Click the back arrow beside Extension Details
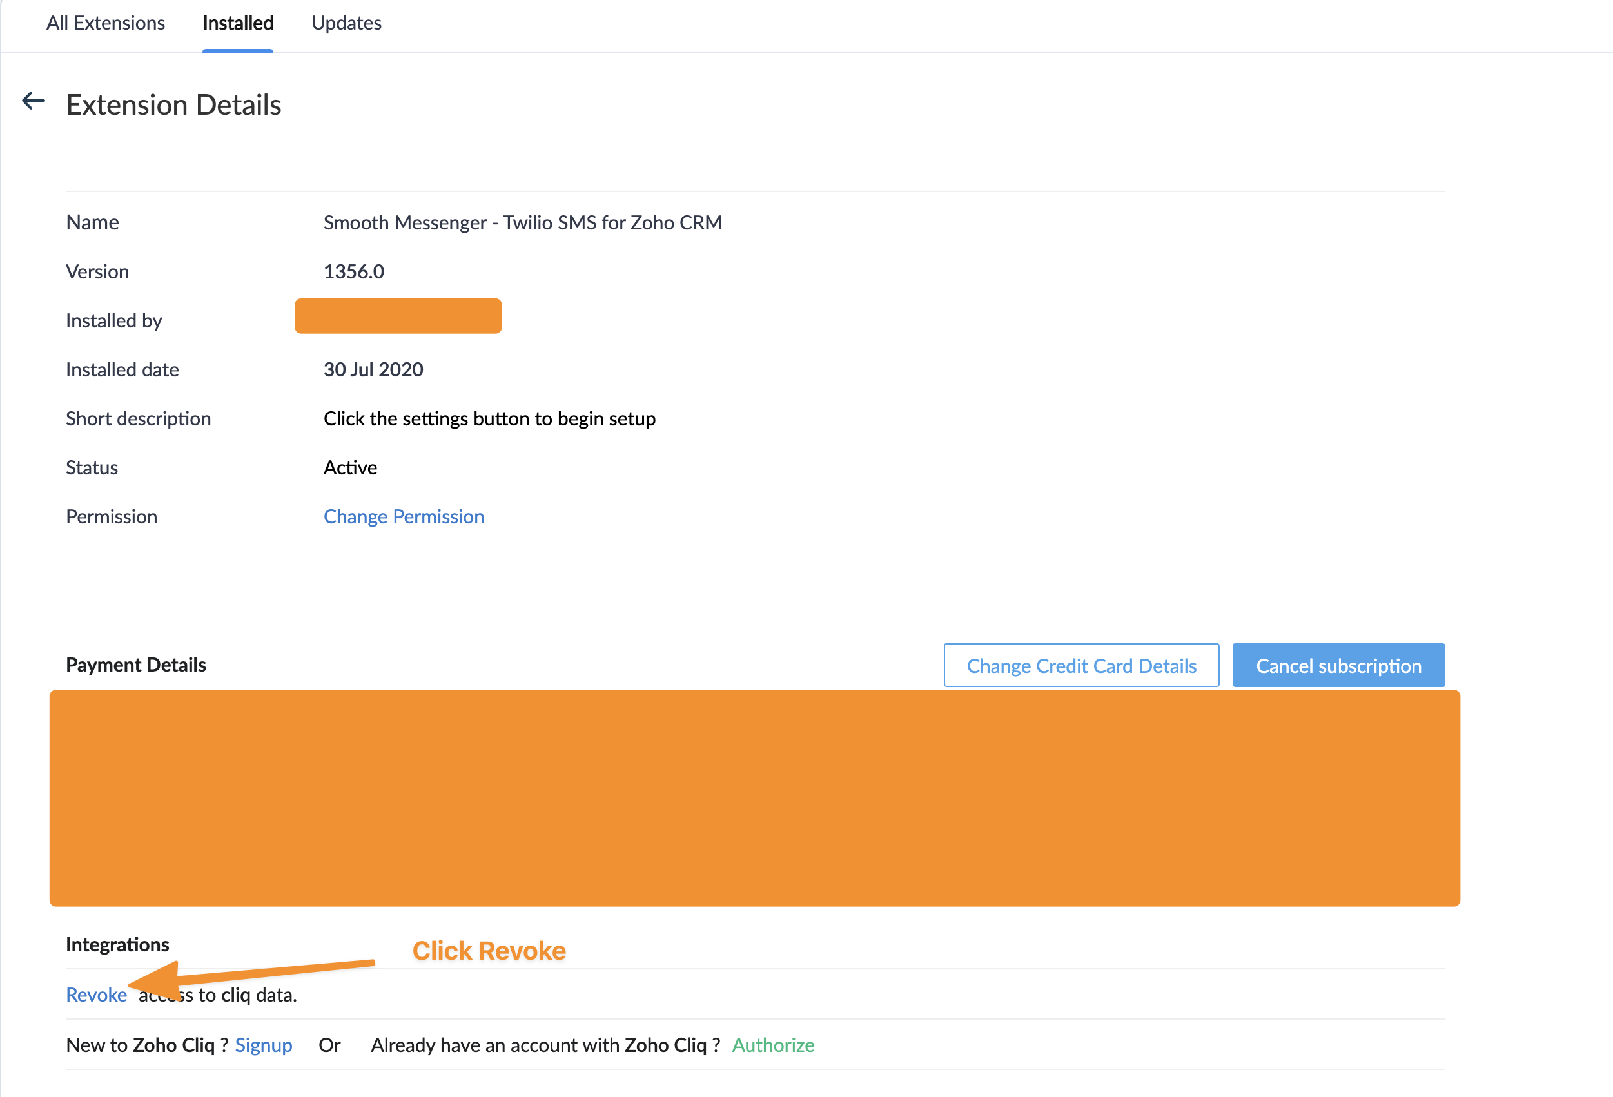Viewport: 1613px width, 1097px height. coord(34,101)
